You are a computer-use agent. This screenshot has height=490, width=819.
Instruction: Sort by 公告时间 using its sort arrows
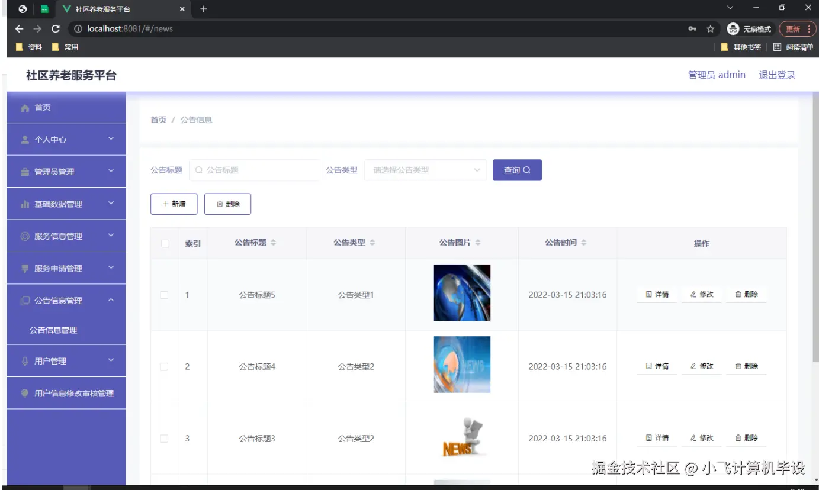point(584,243)
